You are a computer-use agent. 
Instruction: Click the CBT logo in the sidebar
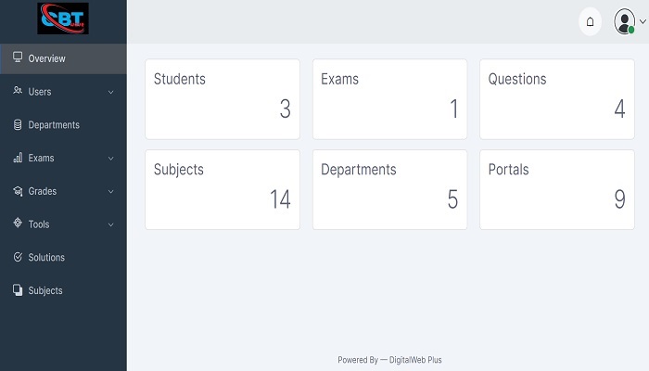click(63, 19)
